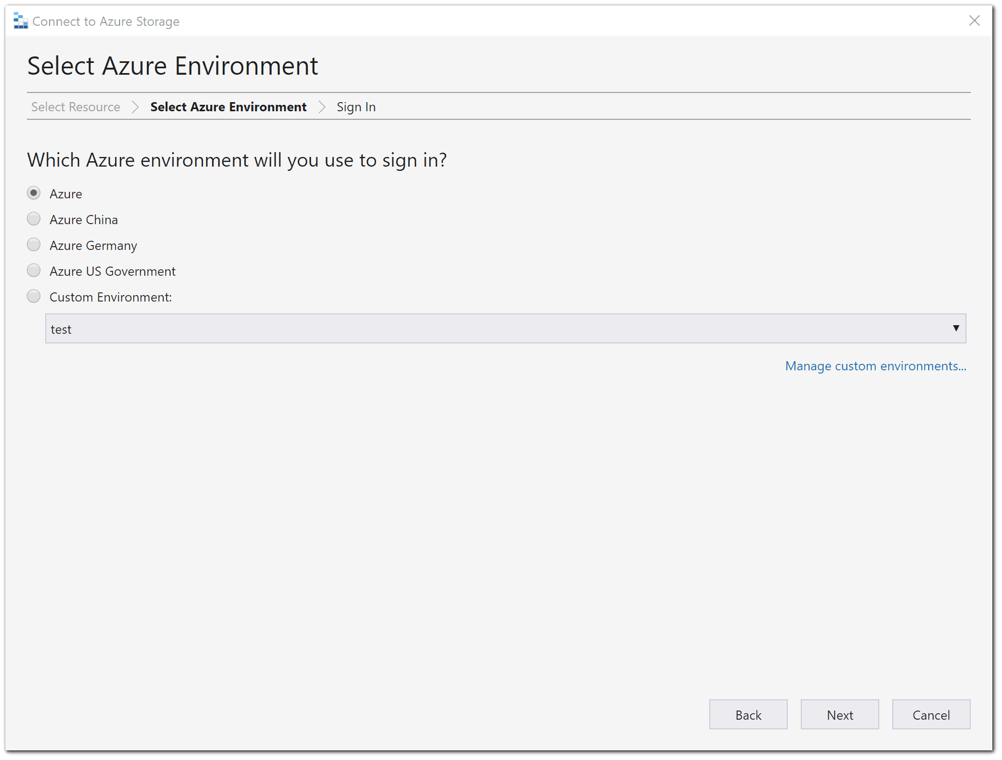Screen dimensions: 1002x760
Task: Jump to the Sign In step
Action: (356, 106)
